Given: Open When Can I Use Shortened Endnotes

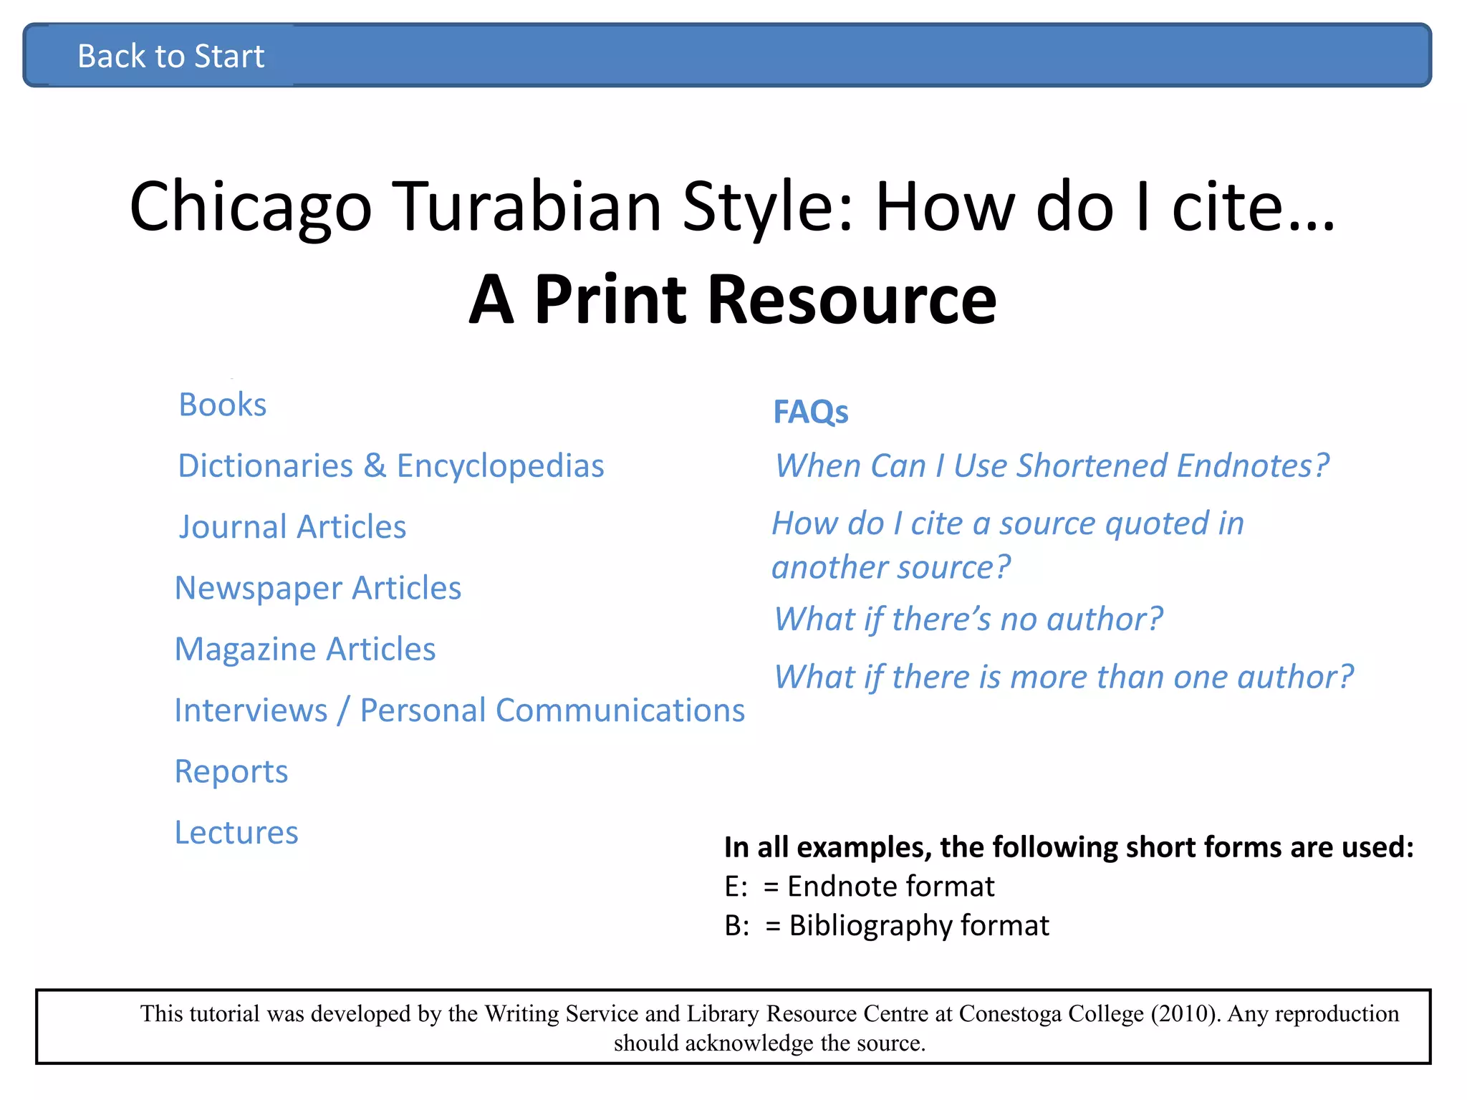Looking at the screenshot, I should pyautogui.click(x=1052, y=465).
